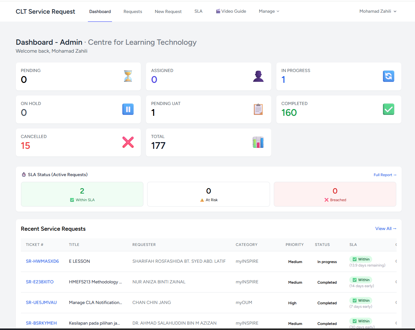Screen dimensions: 415x330
Task: Click the Pending hourglass icon
Action: point(128,76)
